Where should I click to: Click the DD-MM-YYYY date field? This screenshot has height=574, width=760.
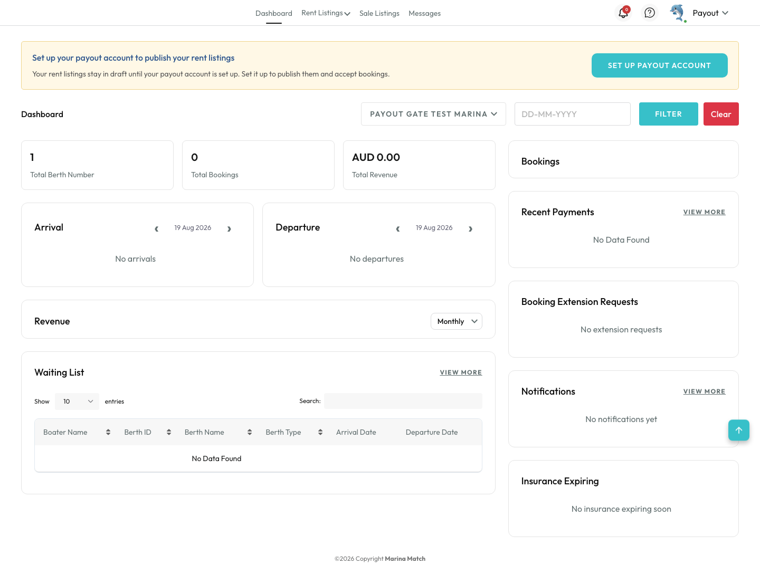tap(573, 114)
